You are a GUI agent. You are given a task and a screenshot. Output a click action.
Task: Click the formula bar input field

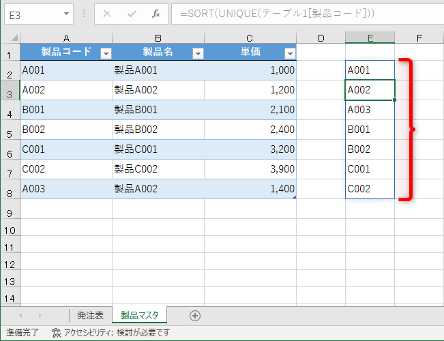[308, 14]
